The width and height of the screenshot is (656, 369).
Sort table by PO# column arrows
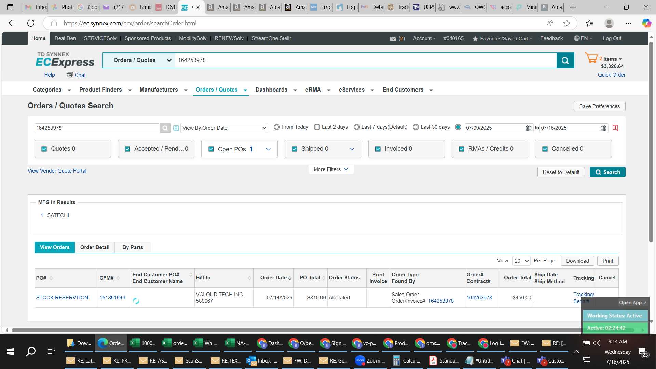click(x=51, y=278)
